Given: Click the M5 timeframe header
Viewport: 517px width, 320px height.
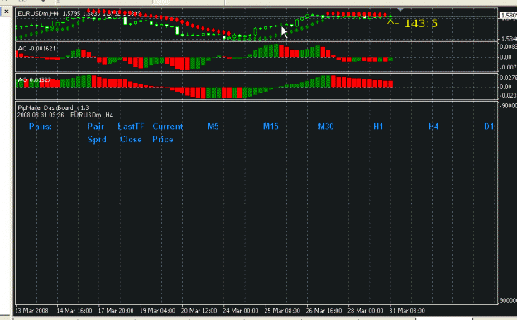Looking at the screenshot, I should (213, 127).
